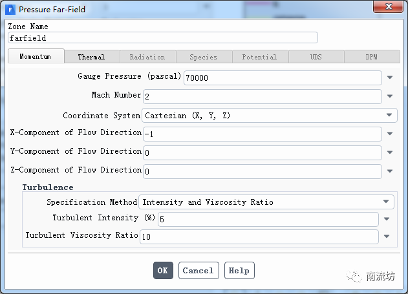
Task: Expand X-Component of Flow Direction arrow
Action: tap(390, 134)
